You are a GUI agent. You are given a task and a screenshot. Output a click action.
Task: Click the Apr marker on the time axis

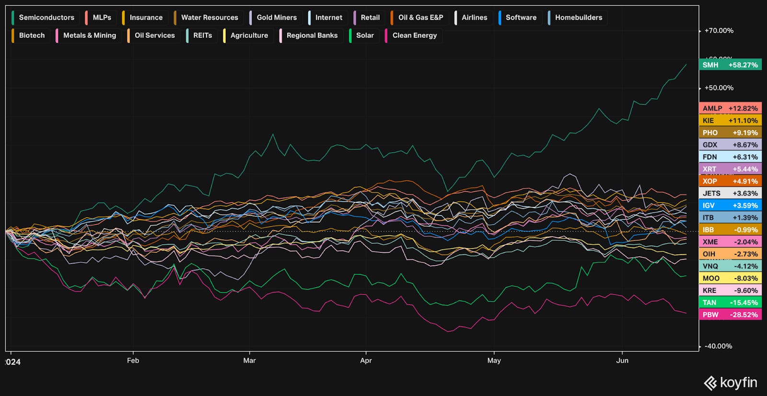click(x=366, y=361)
